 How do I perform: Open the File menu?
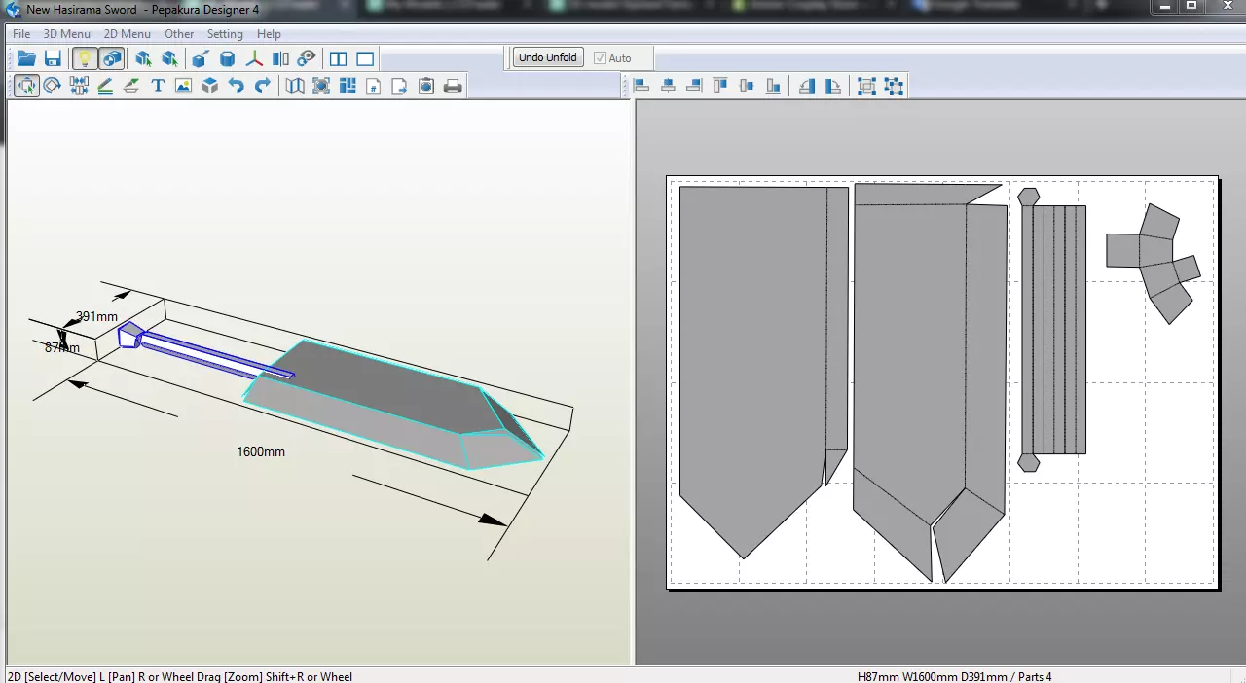pyautogui.click(x=21, y=34)
